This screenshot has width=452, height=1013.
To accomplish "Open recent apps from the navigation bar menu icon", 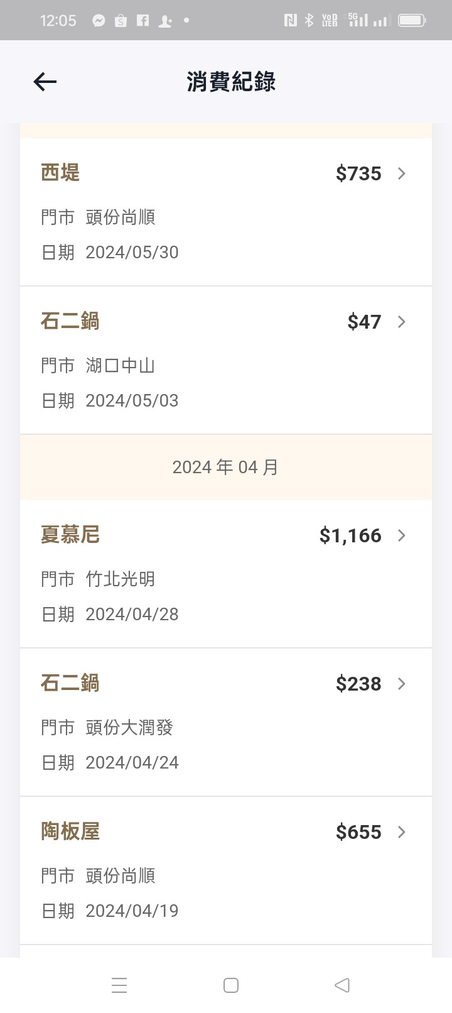I will pyautogui.click(x=119, y=985).
